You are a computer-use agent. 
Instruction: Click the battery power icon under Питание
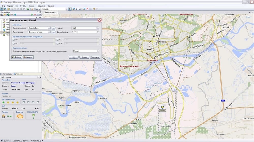tap(4, 116)
